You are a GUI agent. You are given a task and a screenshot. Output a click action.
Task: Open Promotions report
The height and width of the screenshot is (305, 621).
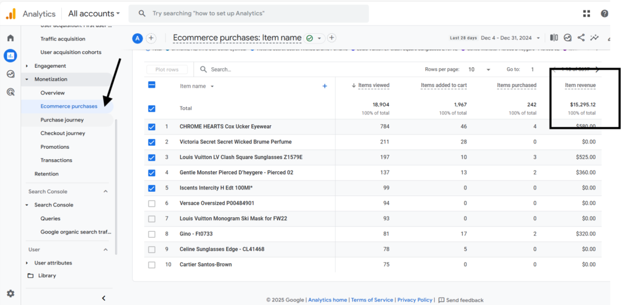[55, 147]
